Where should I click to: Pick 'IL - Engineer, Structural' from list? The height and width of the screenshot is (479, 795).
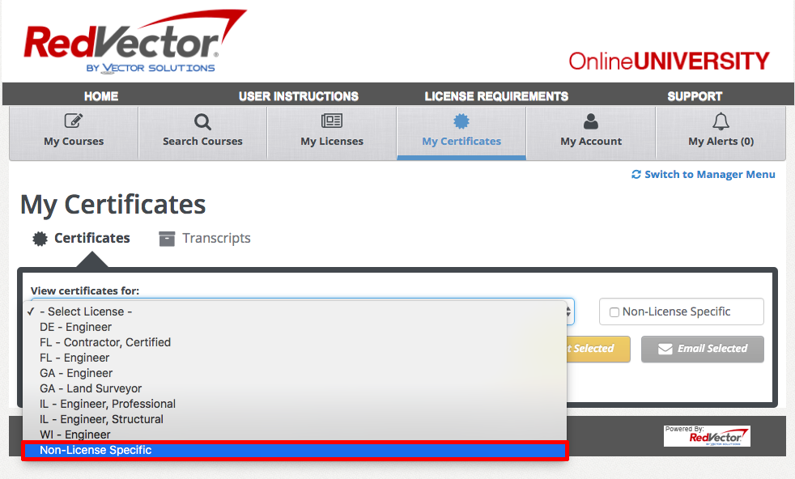coord(101,419)
